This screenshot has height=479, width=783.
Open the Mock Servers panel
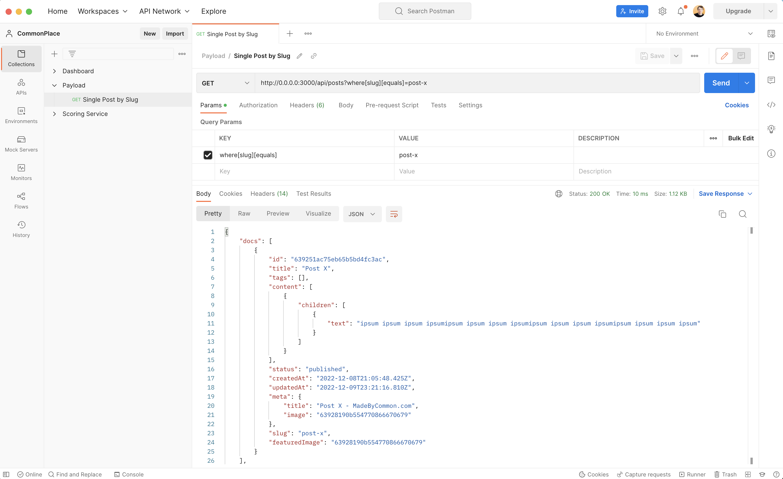tap(21, 143)
